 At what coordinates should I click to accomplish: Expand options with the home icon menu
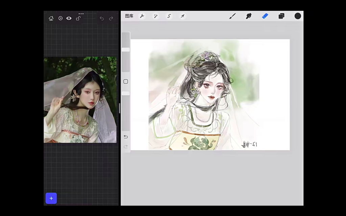click(x=51, y=18)
